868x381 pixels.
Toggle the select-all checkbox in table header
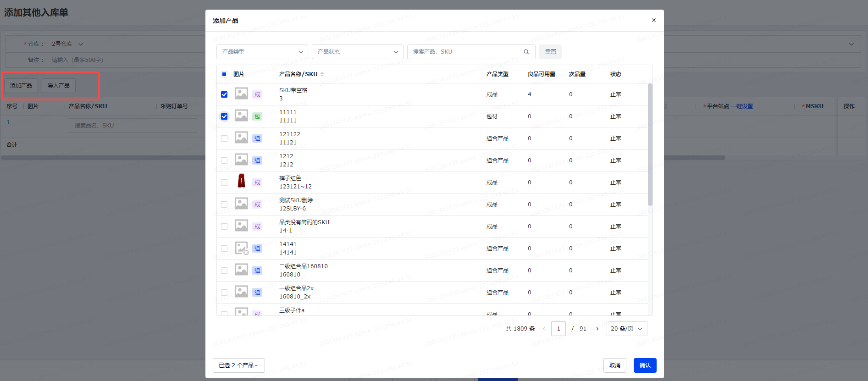(224, 74)
